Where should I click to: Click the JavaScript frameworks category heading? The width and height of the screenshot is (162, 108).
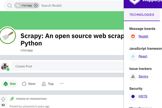[x=146, y=49]
